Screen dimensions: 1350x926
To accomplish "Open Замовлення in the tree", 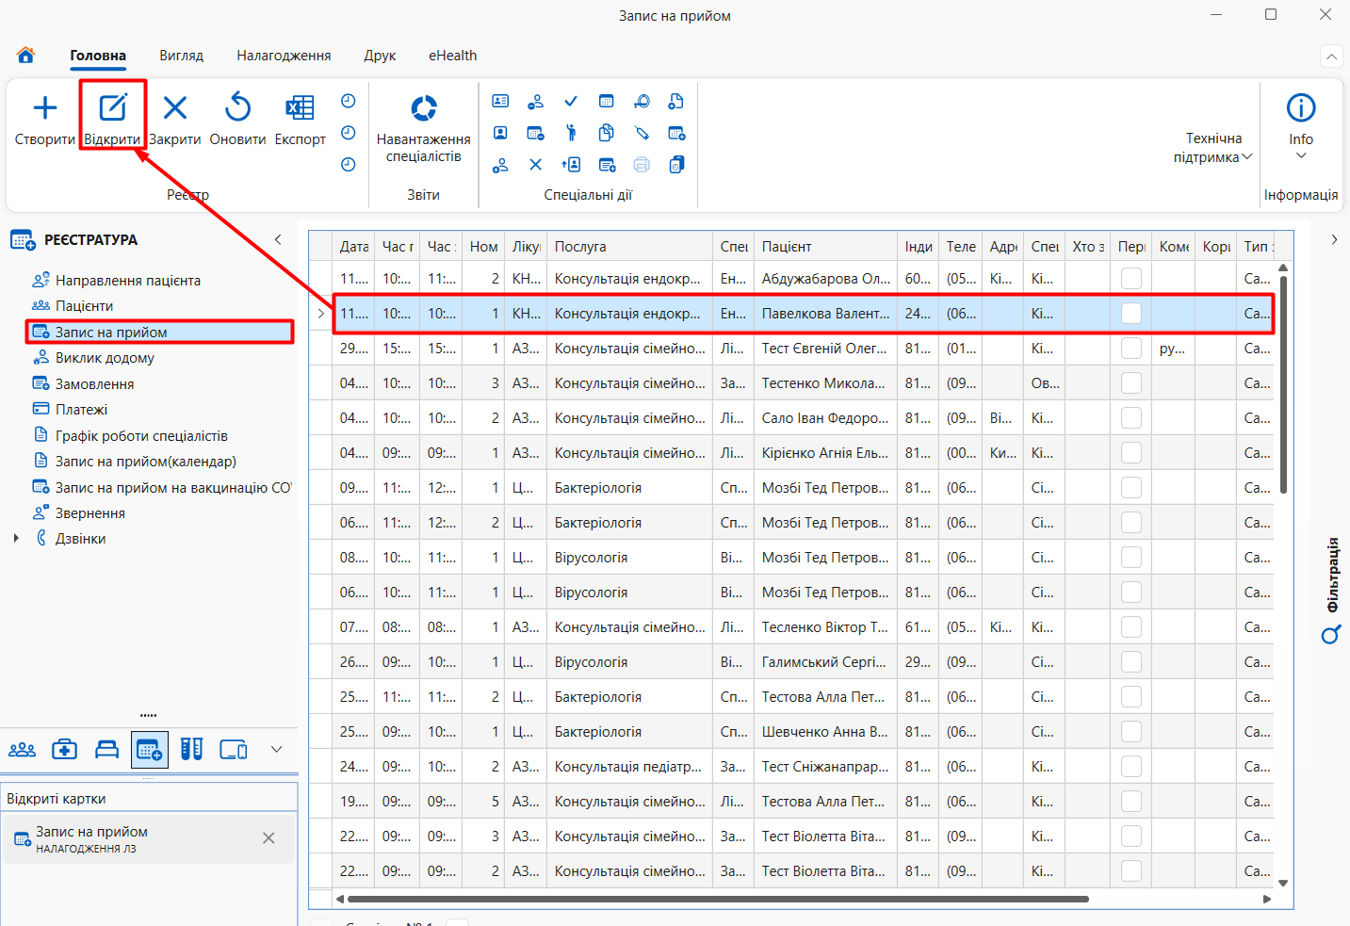I will (94, 384).
